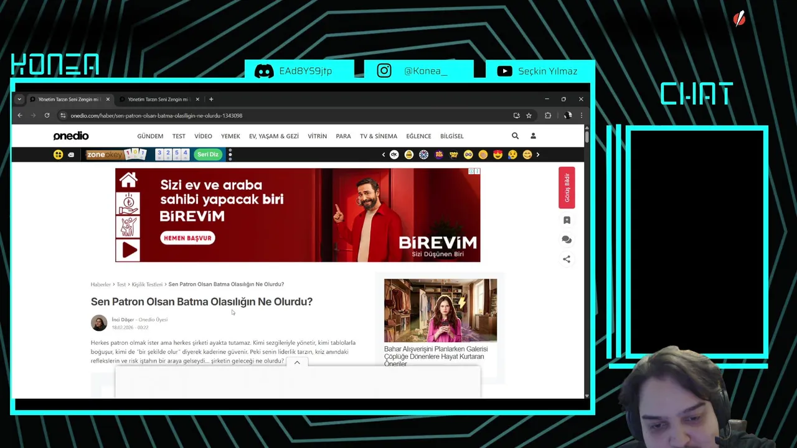Click the author profile picture
The height and width of the screenshot is (448, 797).
(x=99, y=323)
